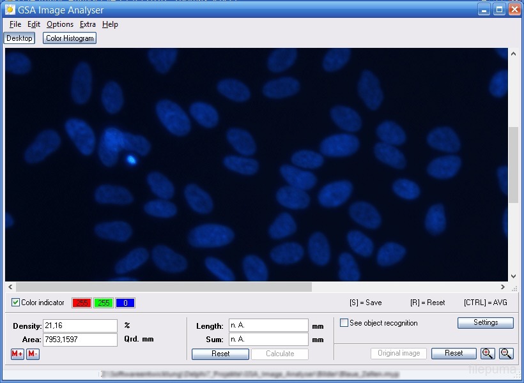Toggle See object recognition checkbox
This screenshot has width=524, height=383.
coord(344,323)
